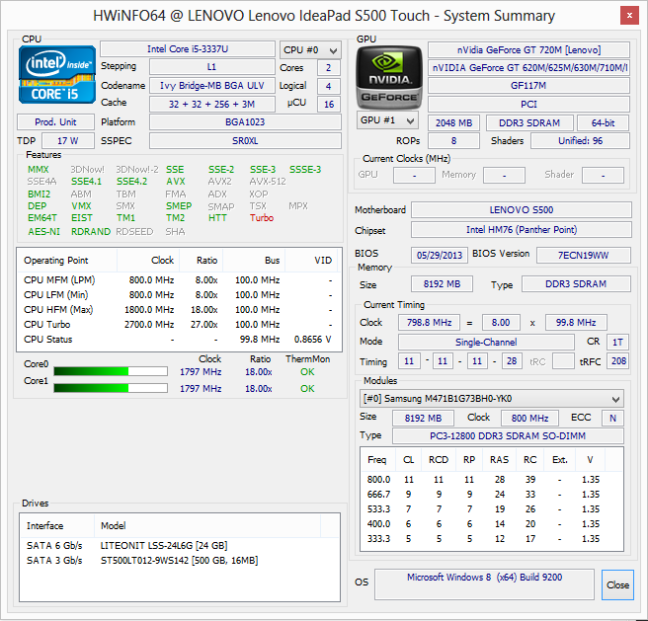Click the Intel Core i5-3337U name field
648x621 pixels.
188,49
